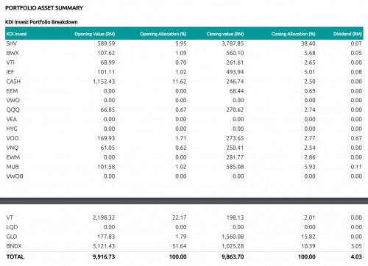Viewport: 368px width, 266px height.
Task: Click GLD closing value 1,560.08
Action: coord(233,237)
